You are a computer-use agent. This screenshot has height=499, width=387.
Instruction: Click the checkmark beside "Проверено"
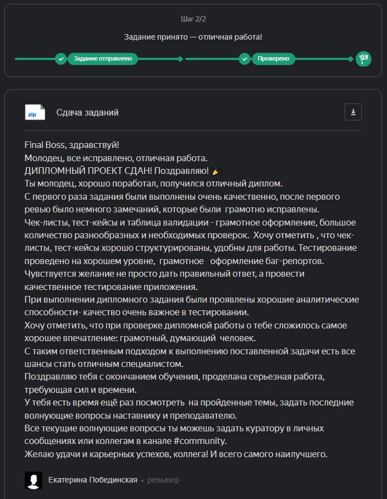coord(245,58)
